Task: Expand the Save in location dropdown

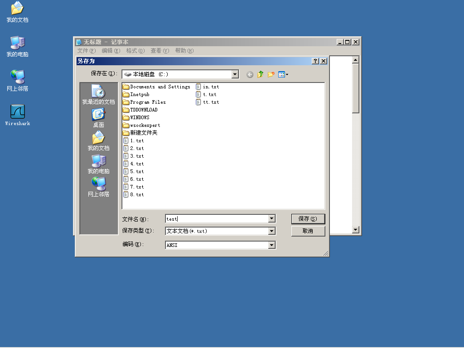Action: (235, 74)
